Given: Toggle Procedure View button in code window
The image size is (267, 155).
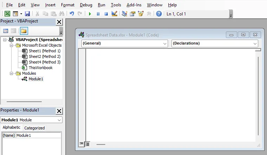Looking at the screenshot, I should 81,144.
